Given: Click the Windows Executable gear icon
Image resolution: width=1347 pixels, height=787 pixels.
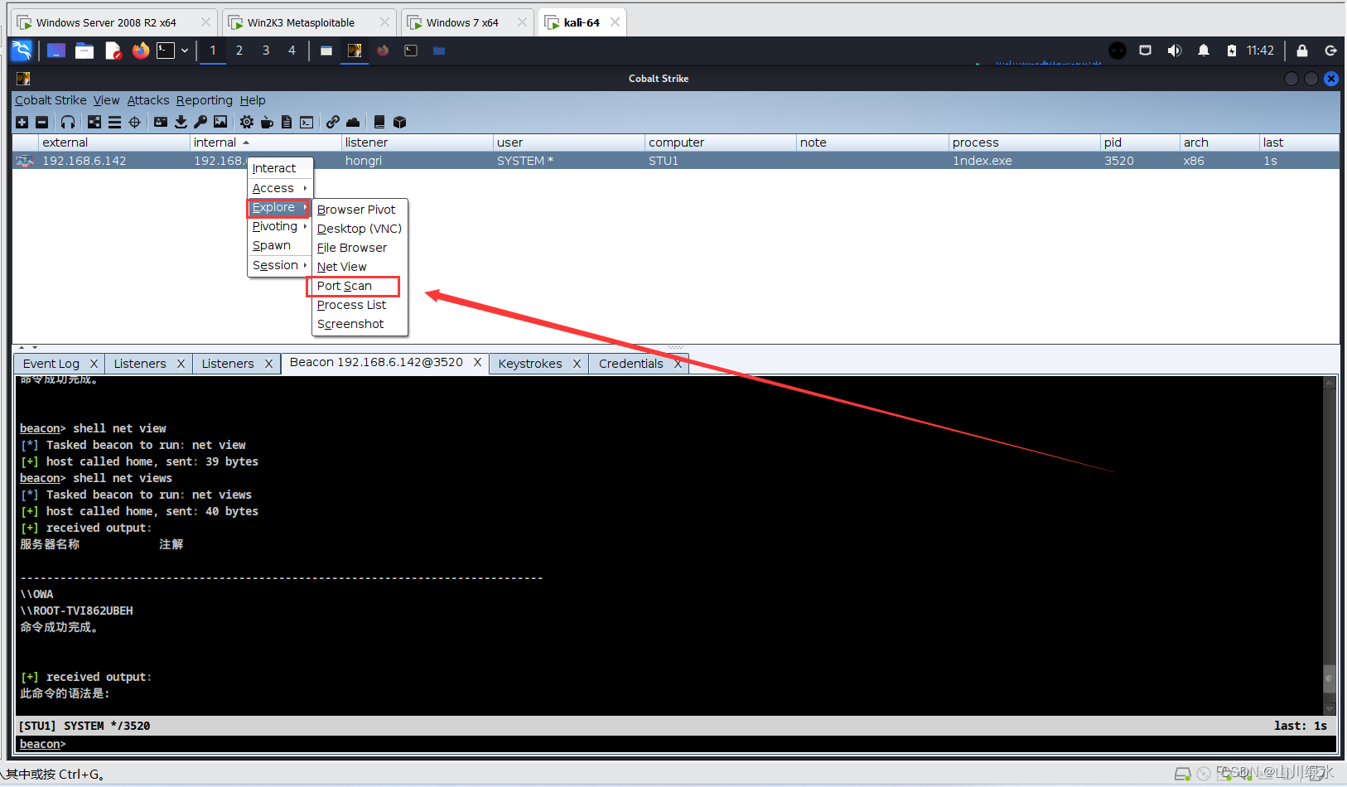Looking at the screenshot, I should click(x=247, y=122).
